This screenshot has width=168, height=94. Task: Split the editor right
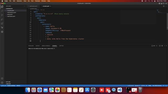[x=164, y=6]
